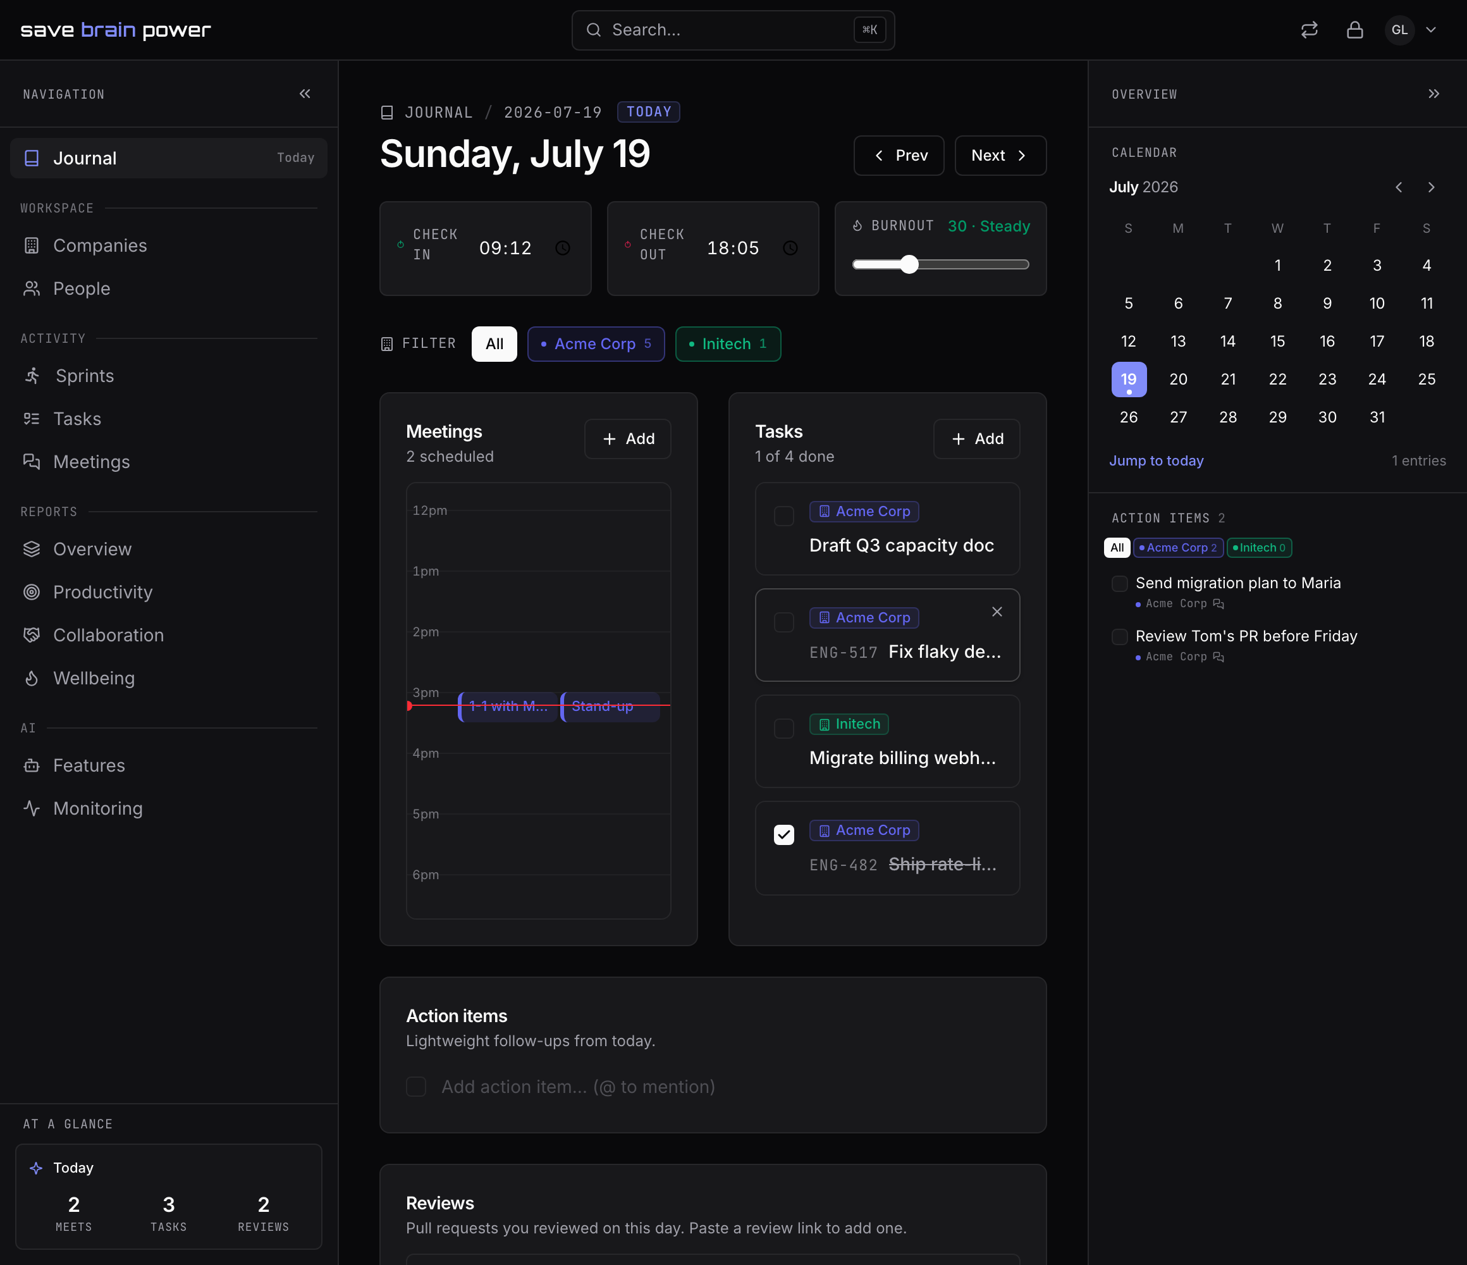Open the GL user avatar
The width and height of the screenshot is (1467, 1265).
tap(1399, 30)
